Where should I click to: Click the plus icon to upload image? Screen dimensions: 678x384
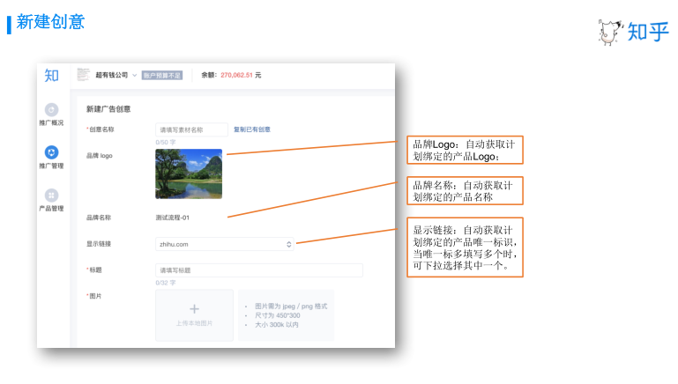click(195, 309)
